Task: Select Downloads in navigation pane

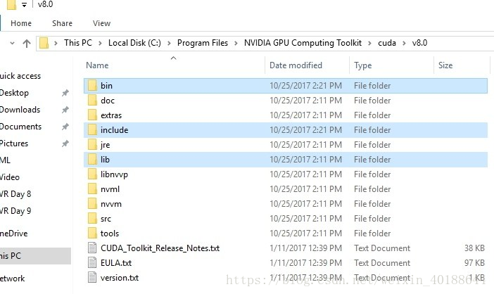Action: (x=20, y=110)
